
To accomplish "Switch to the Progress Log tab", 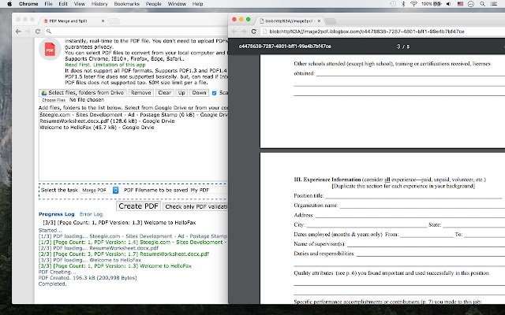I will [56, 214].
